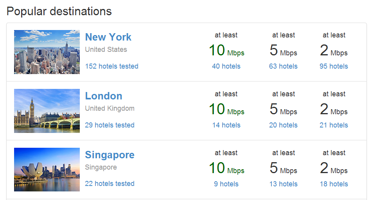The width and height of the screenshot is (370, 200).
Task: Open 40 hotels with 10 Mbps
Action: click(x=226, y=66)
